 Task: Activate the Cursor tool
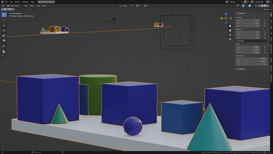coord(4,20)
